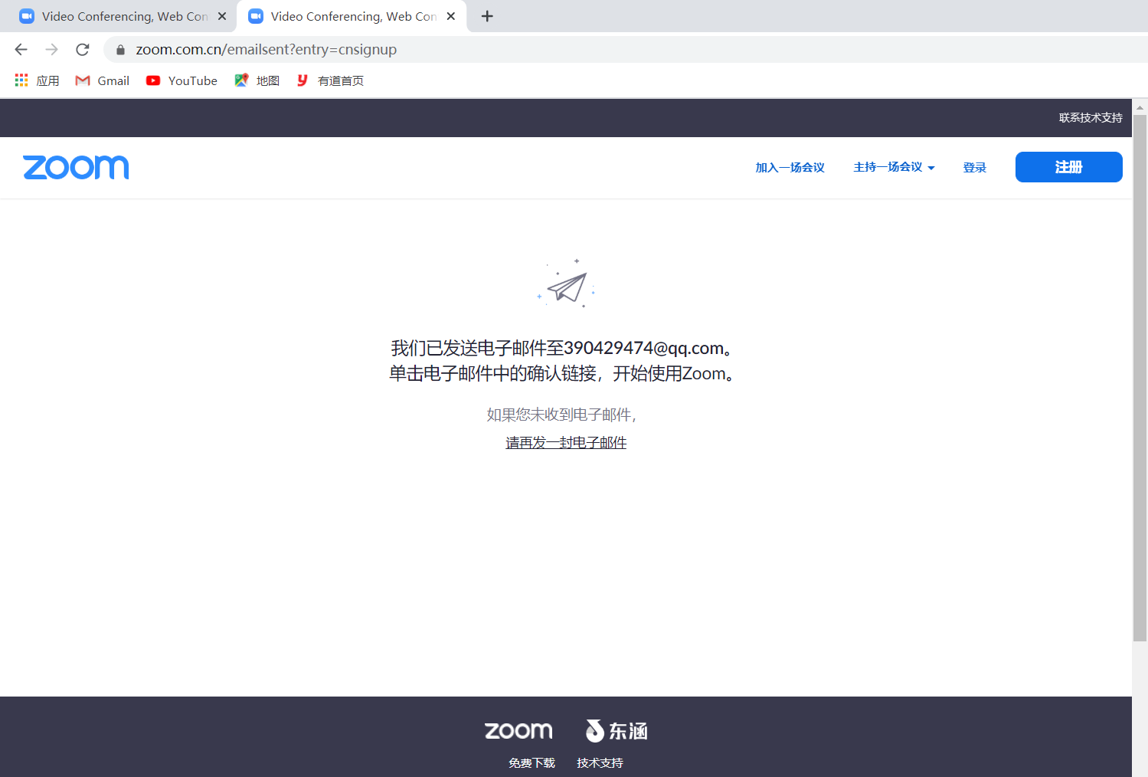Click the padlock site security icon
The image size is (1148, 777).
tap(120, 50)
